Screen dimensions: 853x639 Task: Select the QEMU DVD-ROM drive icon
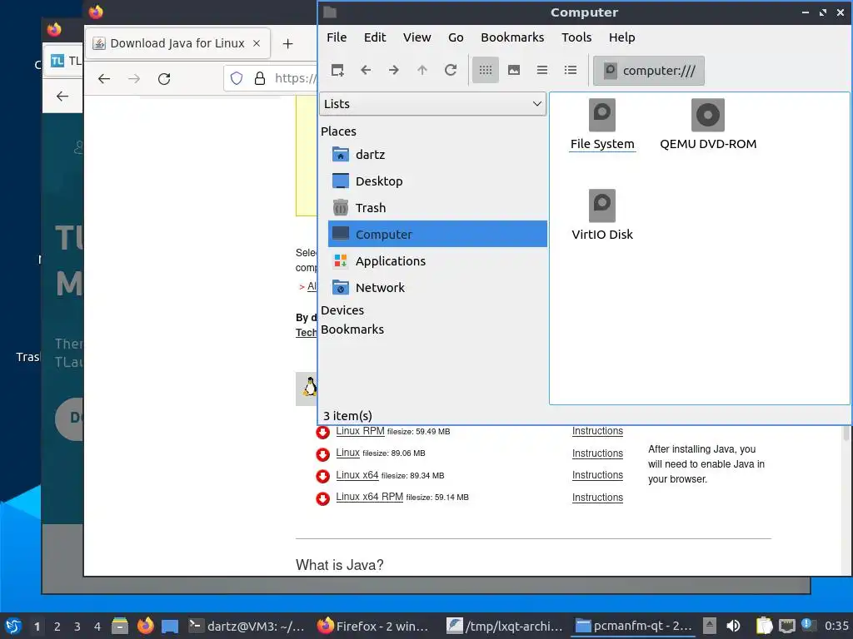pyautogui.click(x=708, y=125)
